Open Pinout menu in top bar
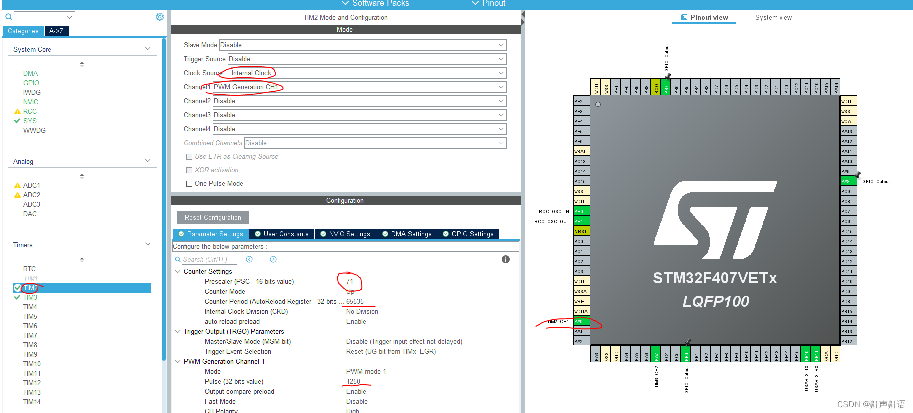Screen dimensions: 913x413 pyautogui.click(x=489, y=4)
